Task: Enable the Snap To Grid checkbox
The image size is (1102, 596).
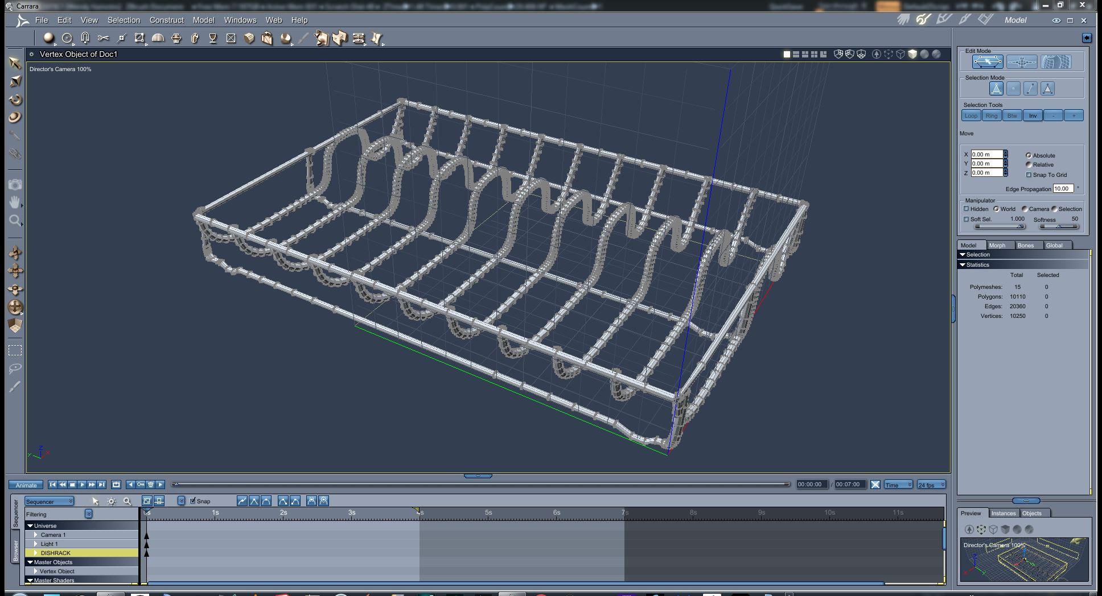Action: click(1029, 175)
